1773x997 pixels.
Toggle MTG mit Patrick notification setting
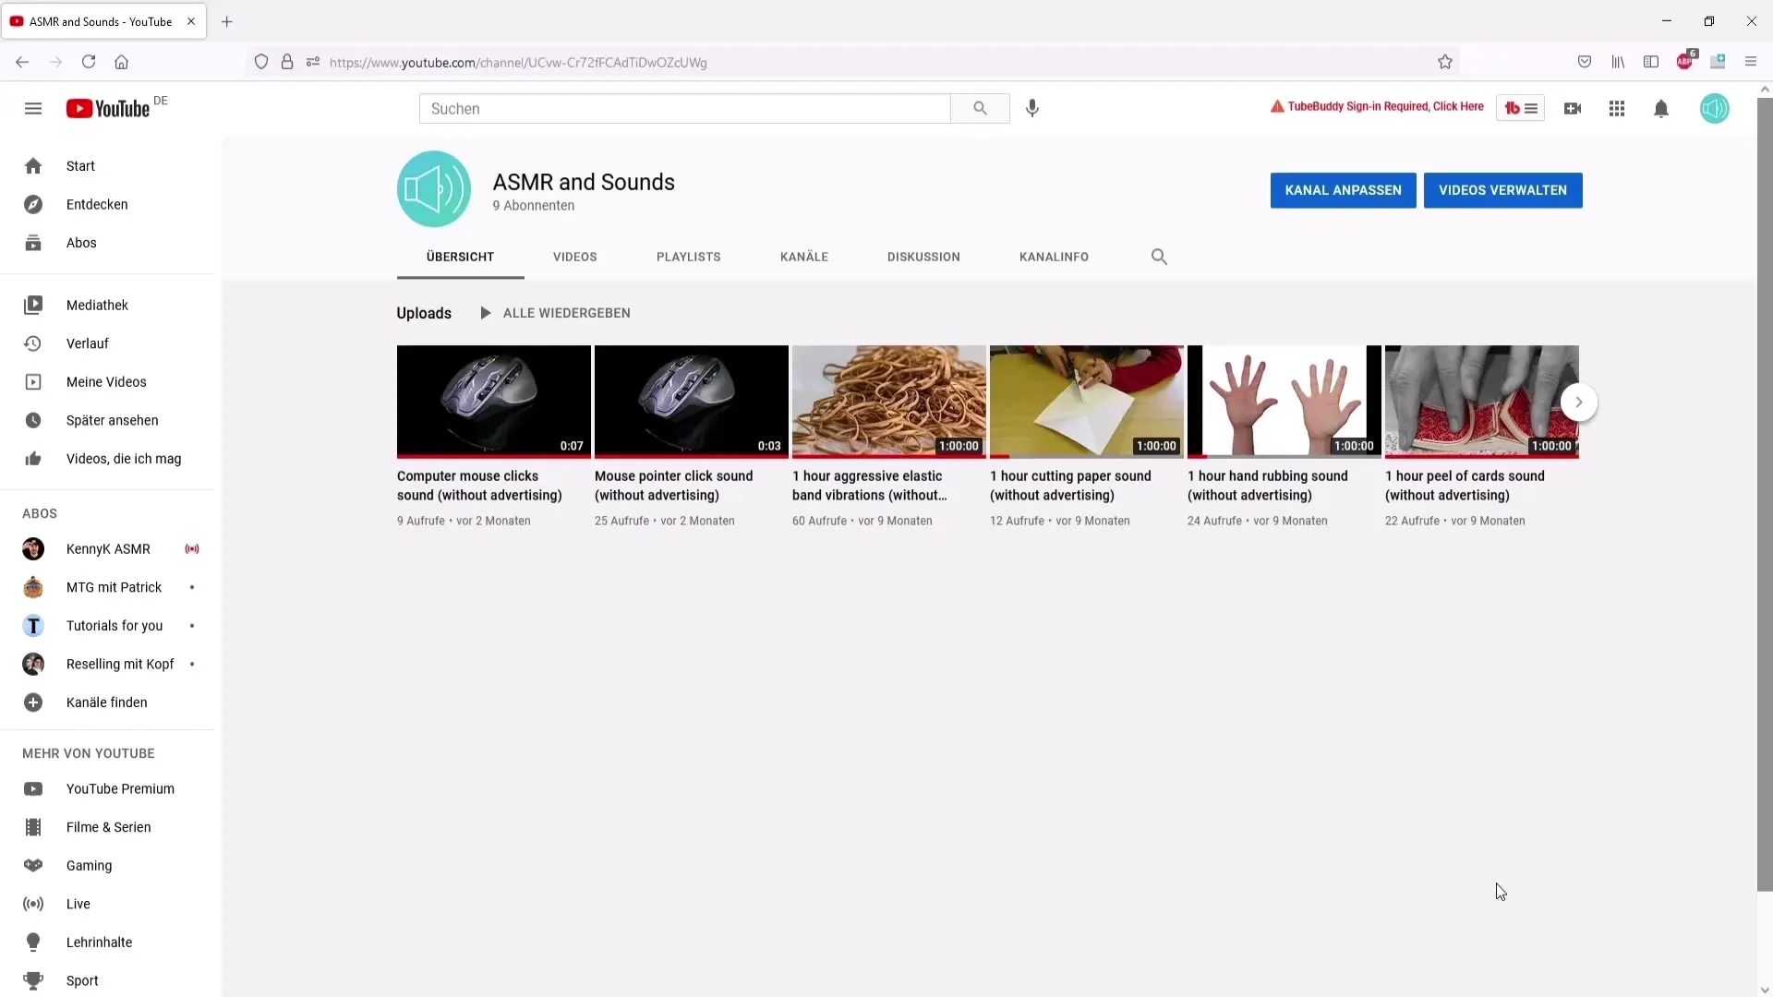pyautogui.click(x=192, y=587)
